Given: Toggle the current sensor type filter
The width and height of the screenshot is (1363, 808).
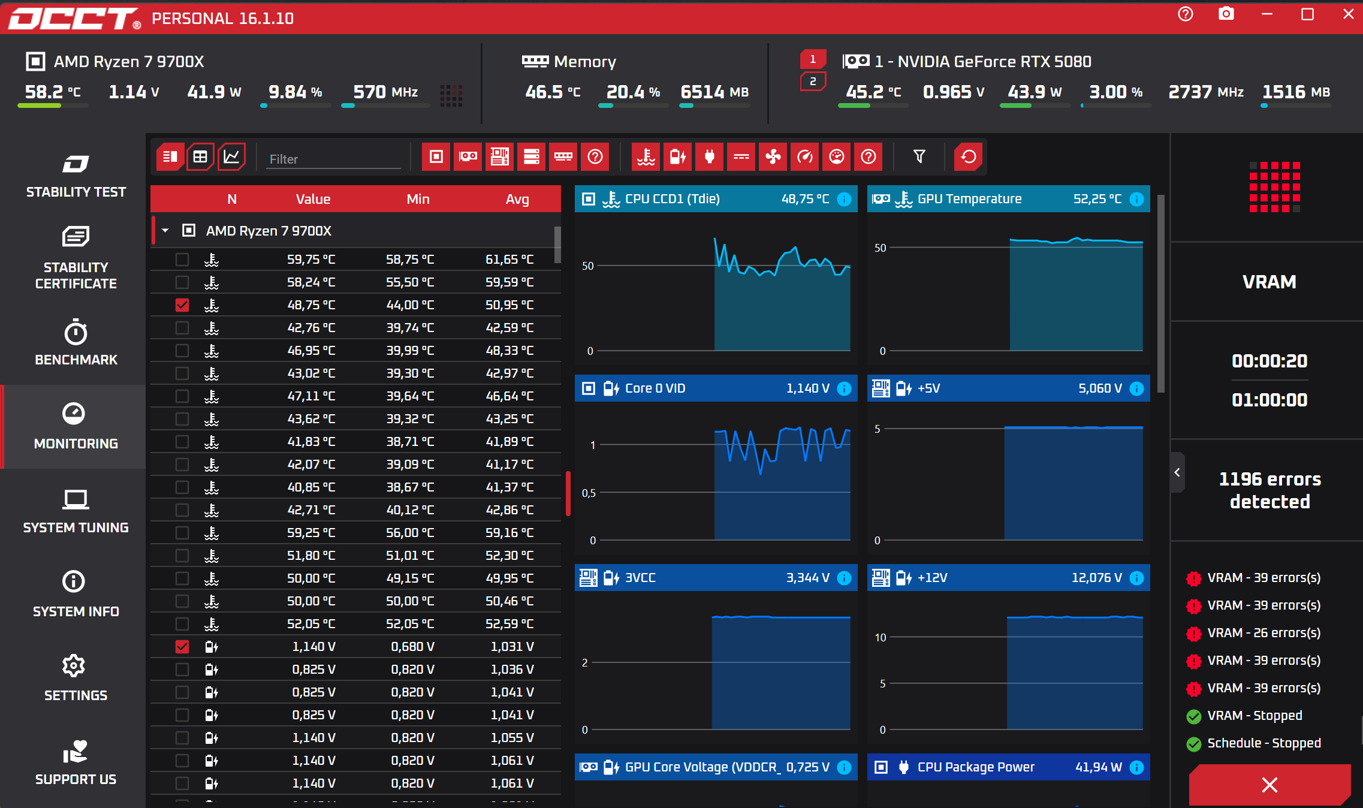Looking at the screenshot, I should [741, 157].
